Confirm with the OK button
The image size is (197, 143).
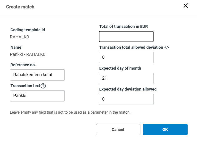[165, 130]
